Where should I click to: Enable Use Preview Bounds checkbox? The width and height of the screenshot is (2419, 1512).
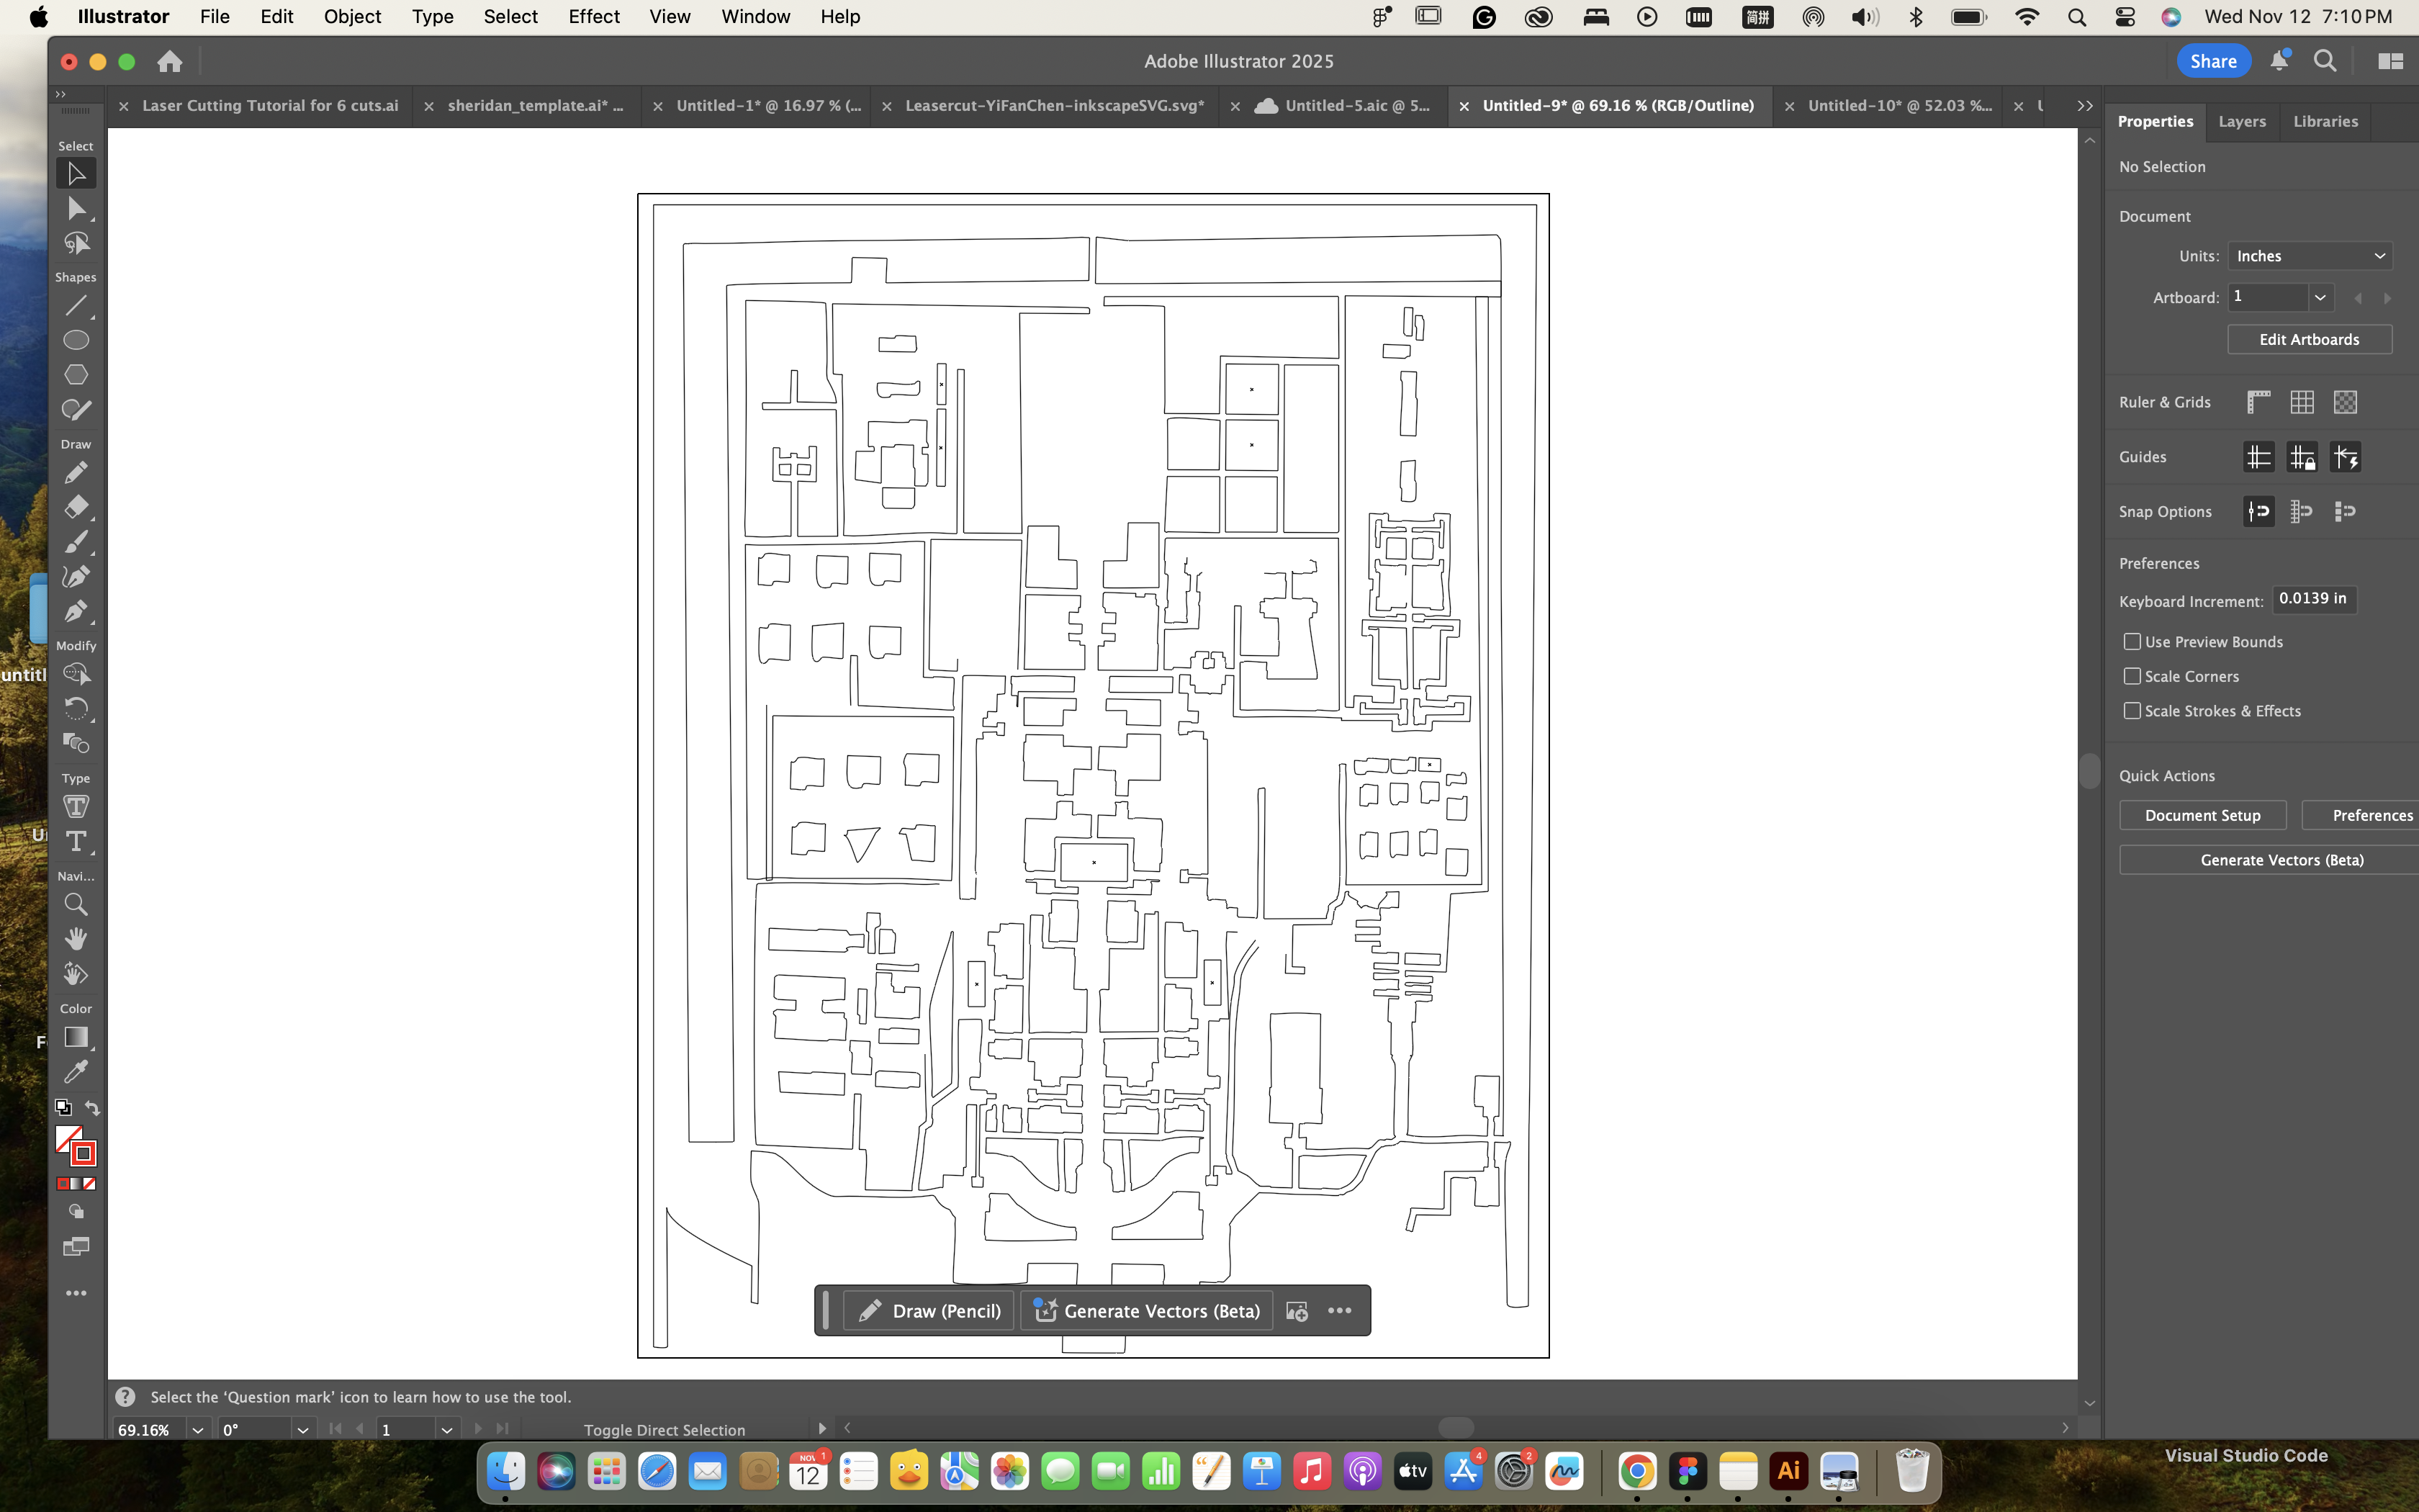pos(2132,642)
